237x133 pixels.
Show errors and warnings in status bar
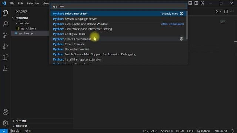point(16,131)
